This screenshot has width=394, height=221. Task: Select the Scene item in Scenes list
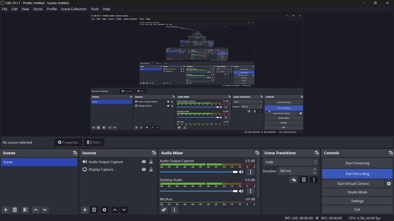[x=39, y=162]
